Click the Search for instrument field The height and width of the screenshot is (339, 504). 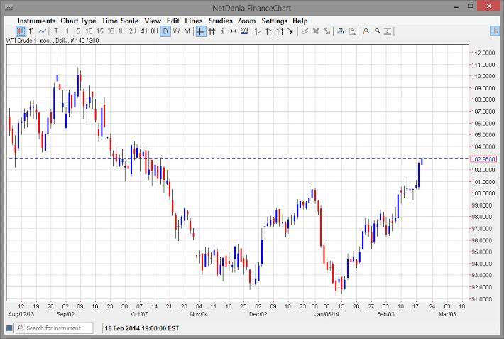point(57,328)
